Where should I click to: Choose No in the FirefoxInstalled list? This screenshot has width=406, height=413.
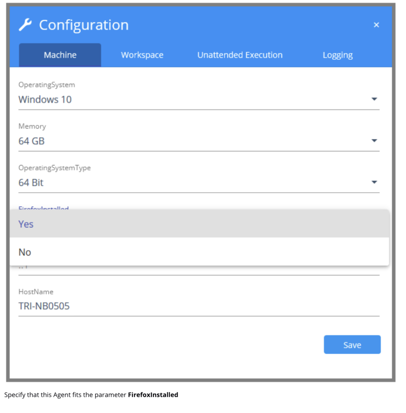click(200, 252)
